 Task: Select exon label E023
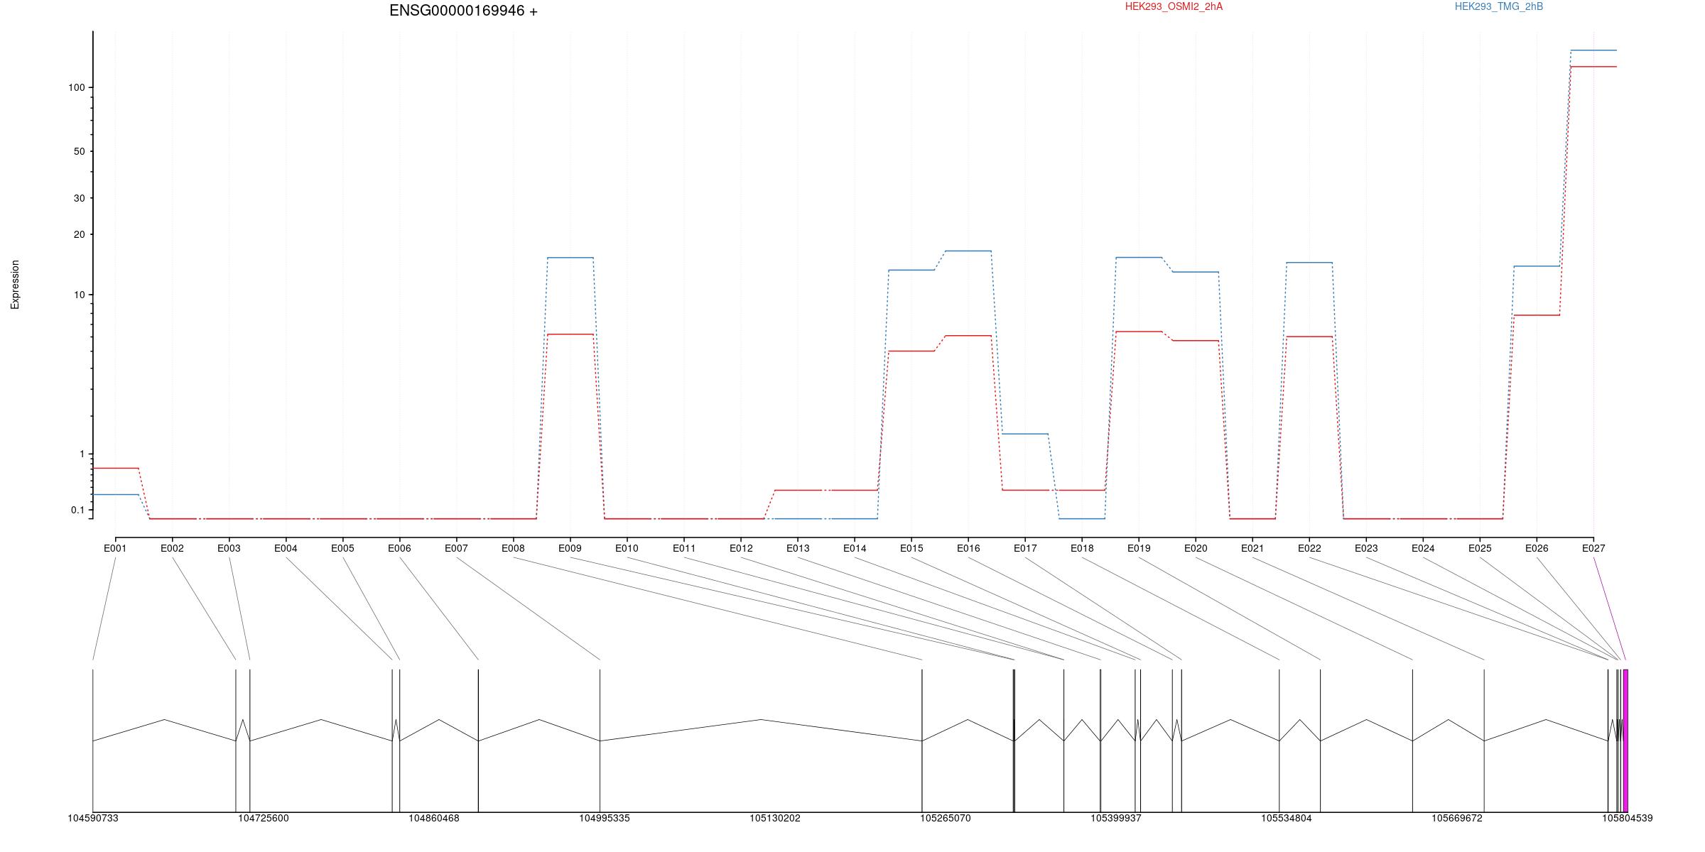pyautogui.click(x=1366, y=548)
